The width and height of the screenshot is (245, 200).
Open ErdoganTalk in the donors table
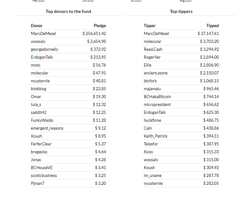(x=42, y=57)
